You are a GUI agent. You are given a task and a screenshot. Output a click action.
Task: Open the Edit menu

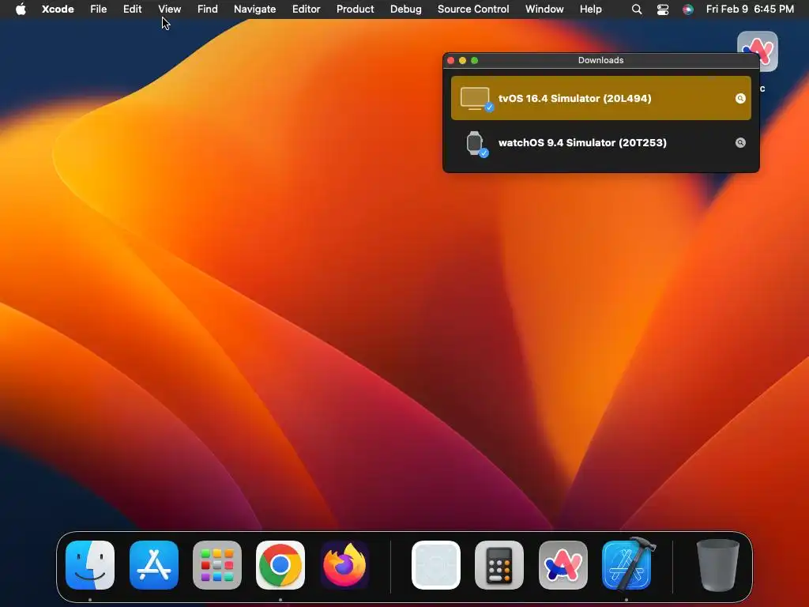click(x=132, y=9)
